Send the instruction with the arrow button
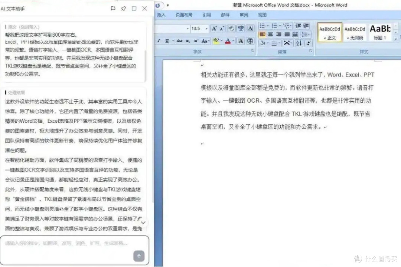The image size is (401, 267). pyautogui.click(x=139, y=256)
